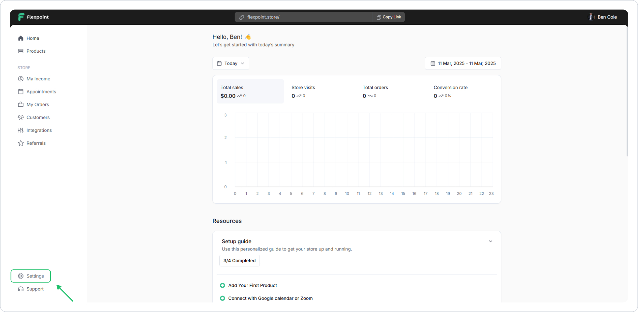Click the Customers people icon
The height and width of the screenshot is (312, 638).
21,117
